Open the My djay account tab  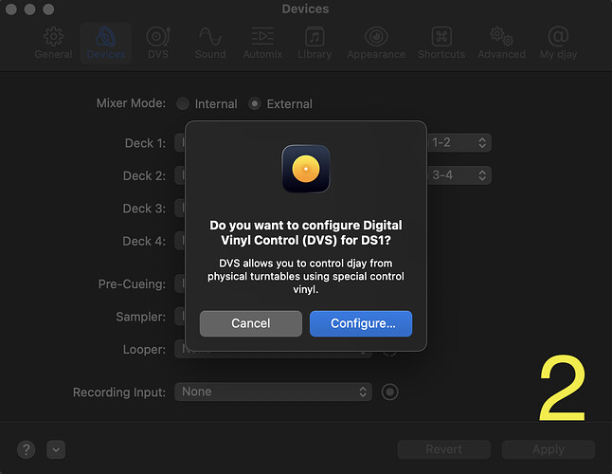[x=559, y=43]
